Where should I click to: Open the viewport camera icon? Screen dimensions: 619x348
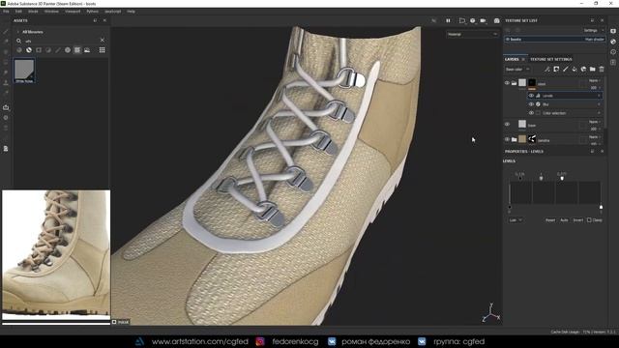(483, 20)
